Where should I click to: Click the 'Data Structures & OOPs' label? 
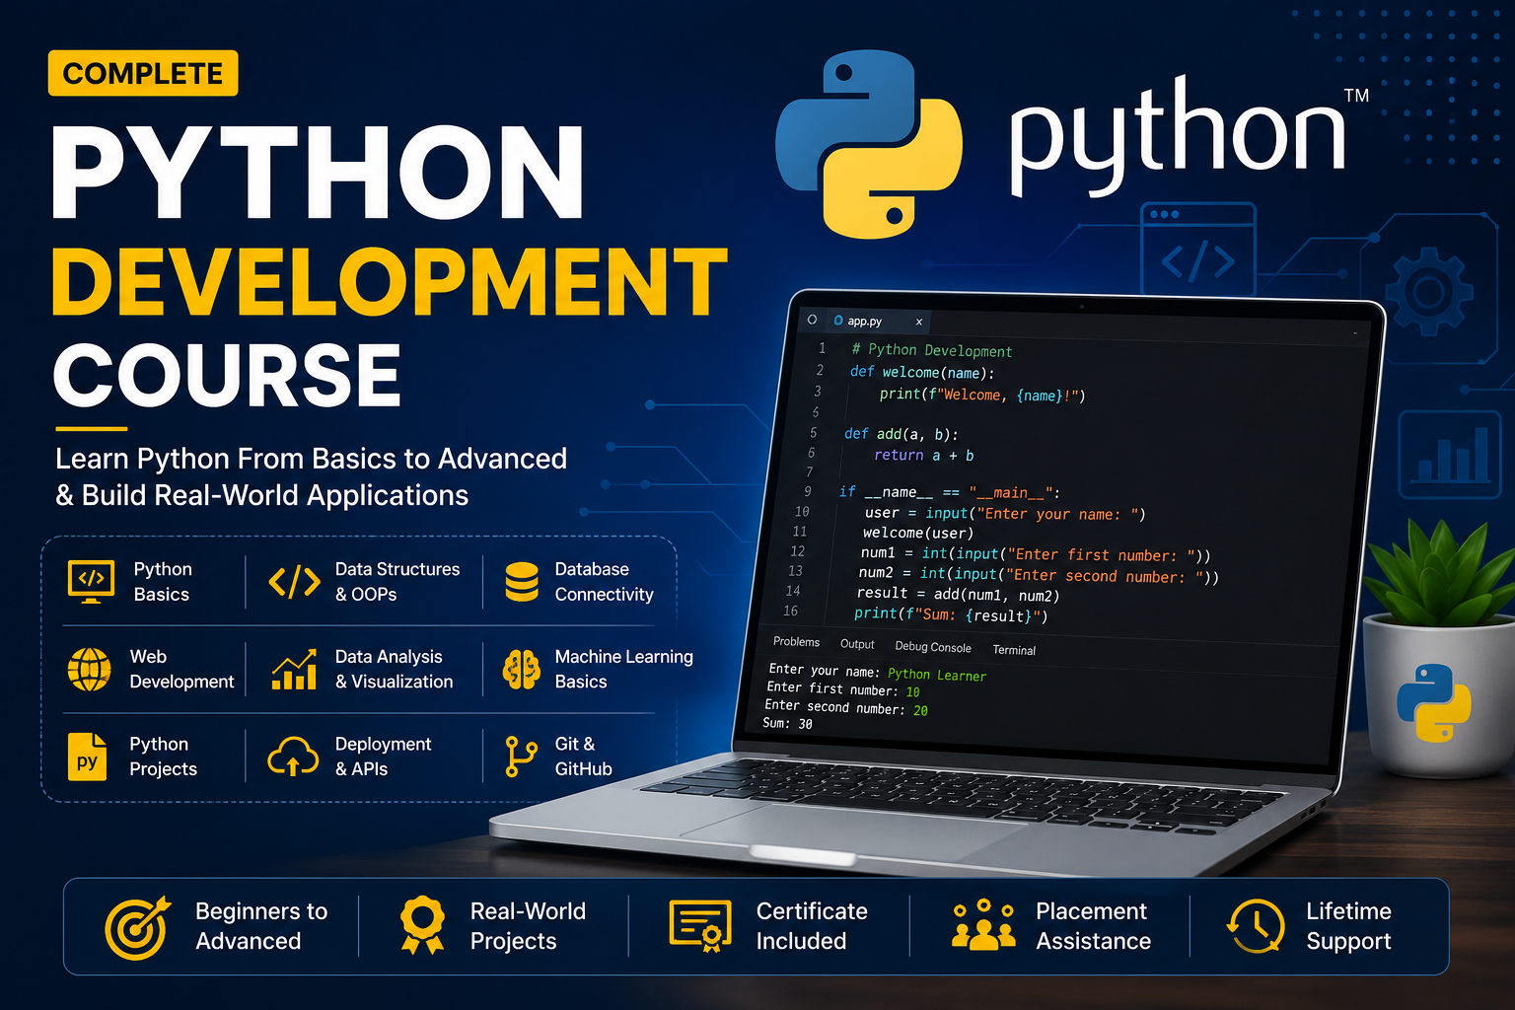tap(397, 582)
